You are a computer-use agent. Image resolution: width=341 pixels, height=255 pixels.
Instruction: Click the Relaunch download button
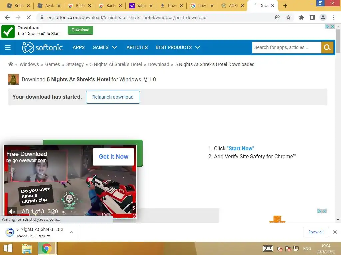(x=113, y=97)
